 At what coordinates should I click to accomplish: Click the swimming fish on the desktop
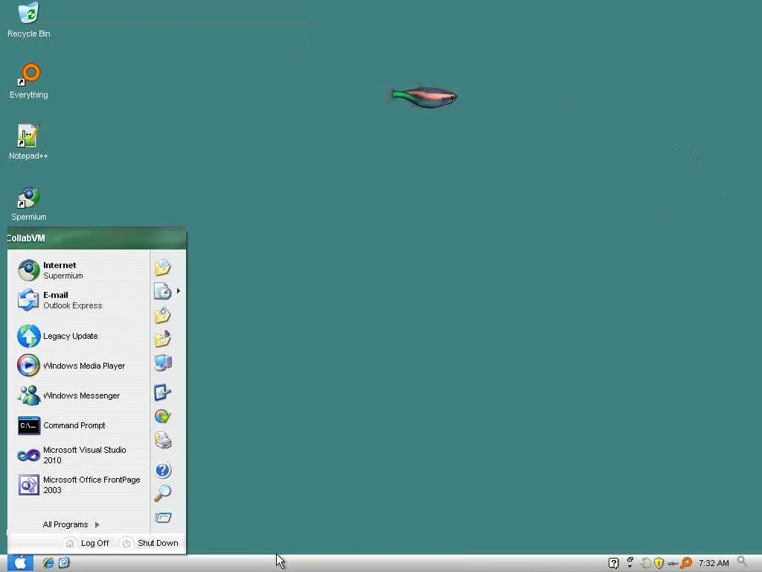[x=423, y=97]
